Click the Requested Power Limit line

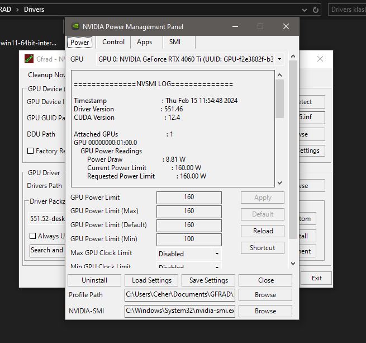pos(146,176)
